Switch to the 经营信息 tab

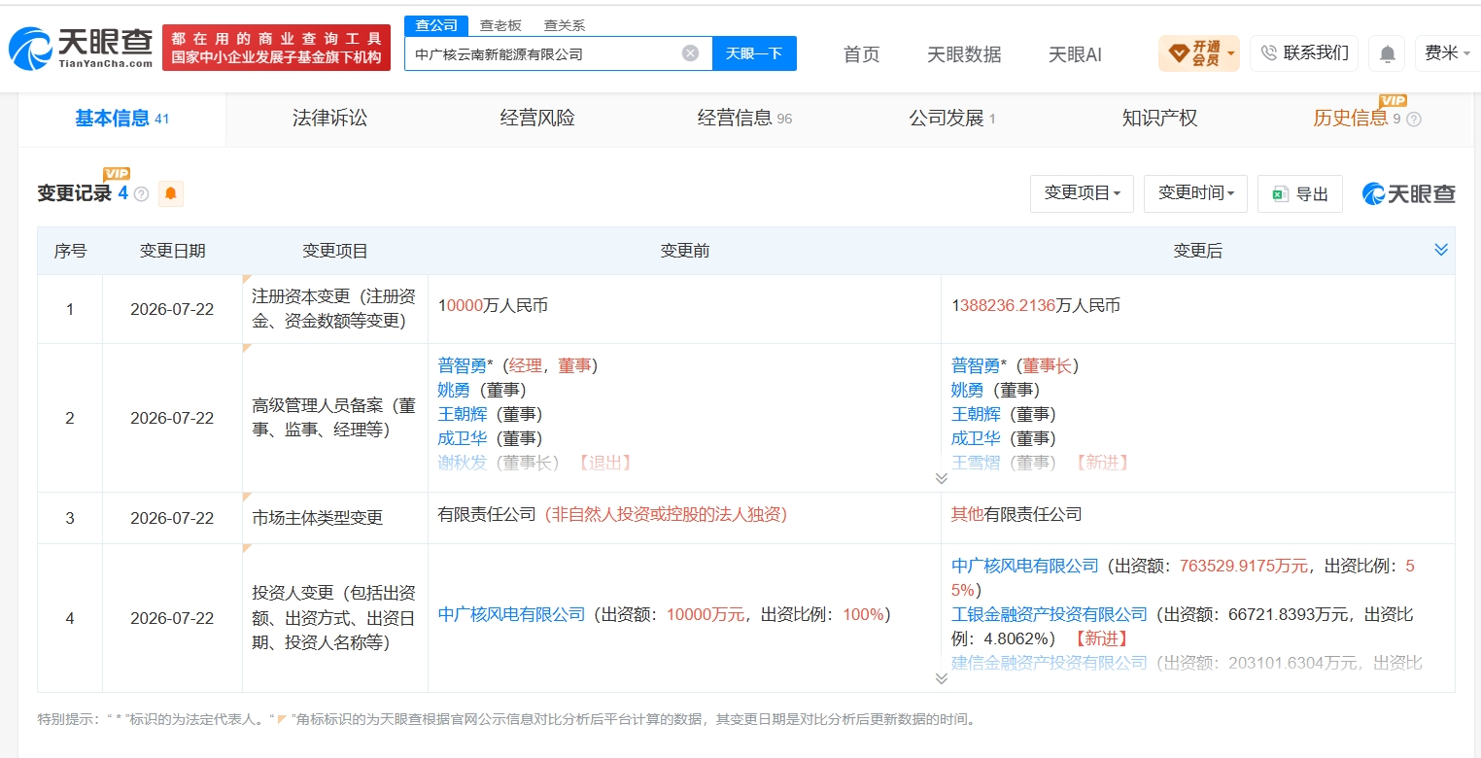click(x=744, y=119)
